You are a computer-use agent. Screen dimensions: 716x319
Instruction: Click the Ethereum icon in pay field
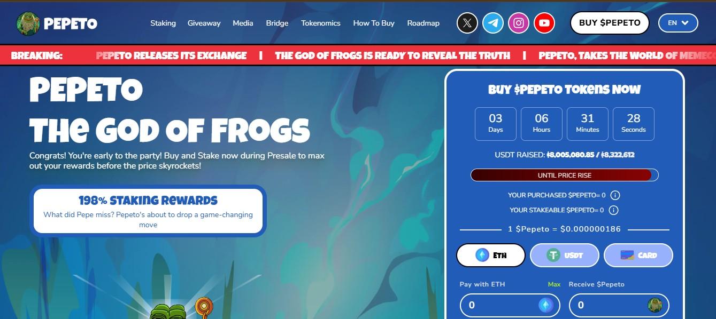(546, 305)
